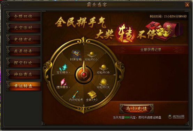Select the 经验丹(小) prize icon
The image size is (193, 131).
point(92,55)
